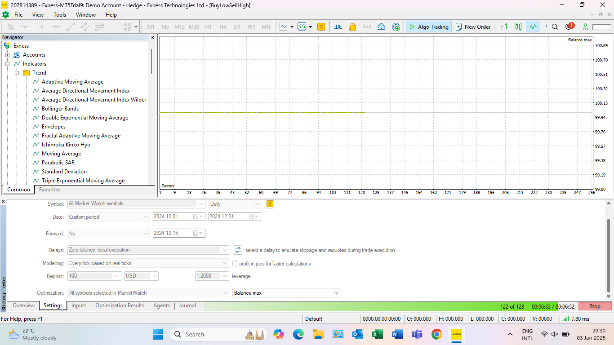The height and width of the screenshot is (345, 614).
Task: Open the Forward dropdown
Action: point(108,233)
